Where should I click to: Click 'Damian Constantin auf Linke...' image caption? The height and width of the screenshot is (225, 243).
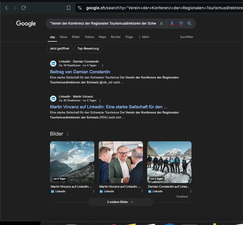coord(168,187)
